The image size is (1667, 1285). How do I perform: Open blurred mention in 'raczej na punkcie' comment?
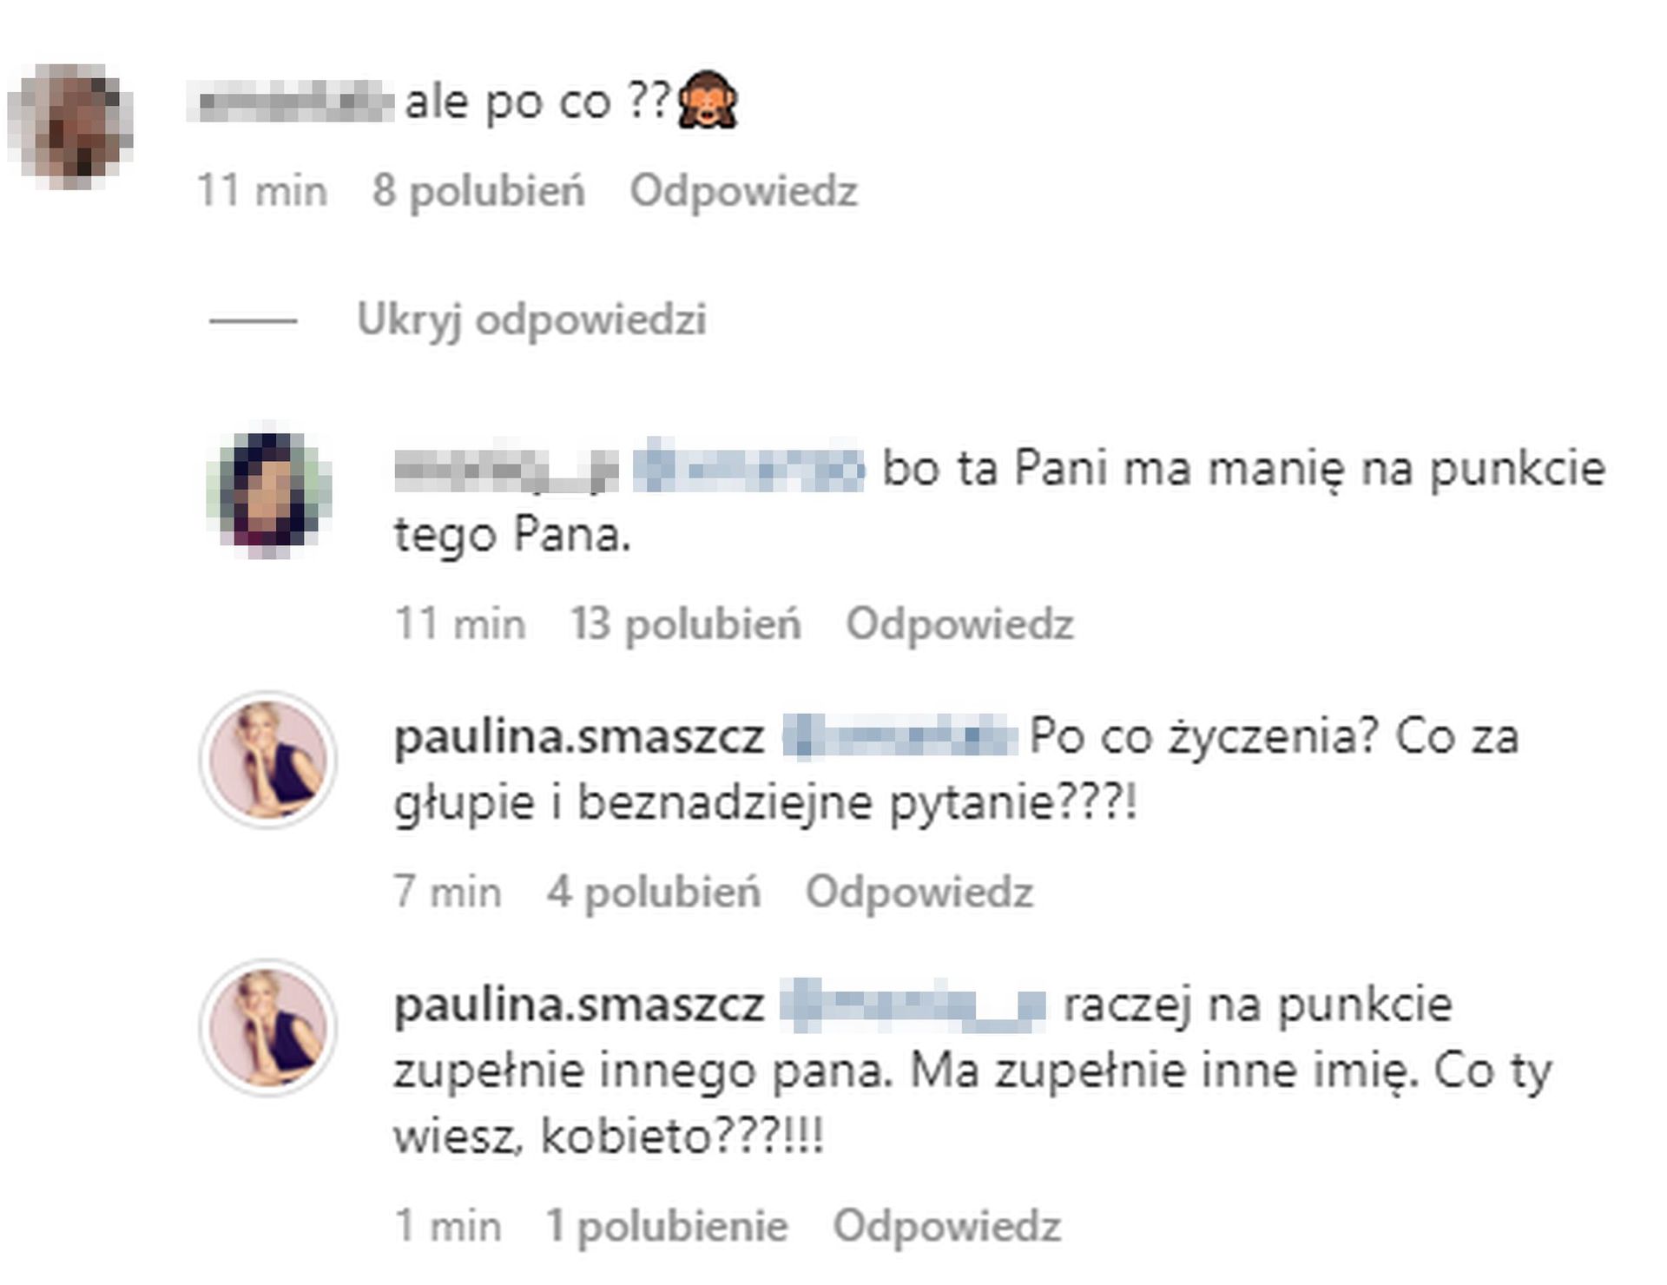pos(913,1005)
